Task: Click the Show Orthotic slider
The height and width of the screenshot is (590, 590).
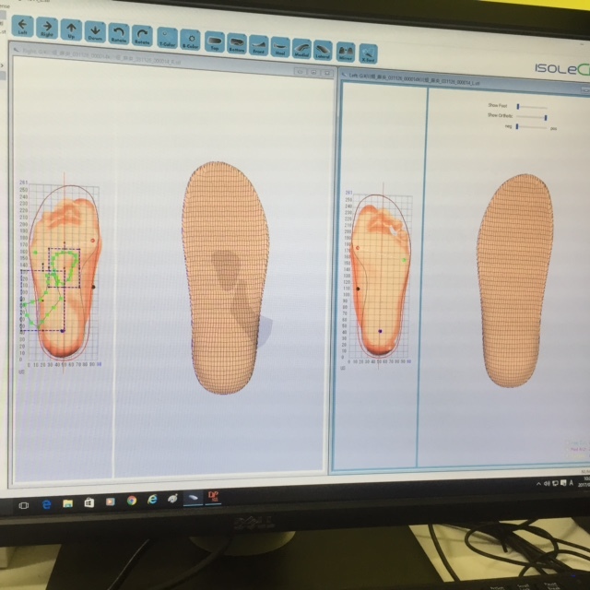Action: (x=531, y=117)
